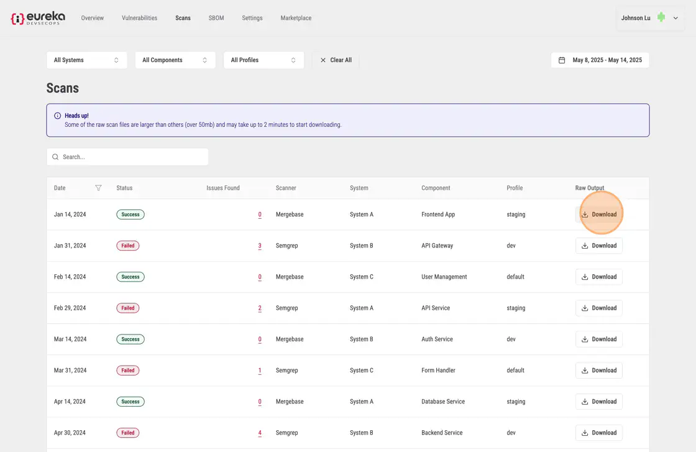Click Failed status badge for Form Handler

point(128,371)
